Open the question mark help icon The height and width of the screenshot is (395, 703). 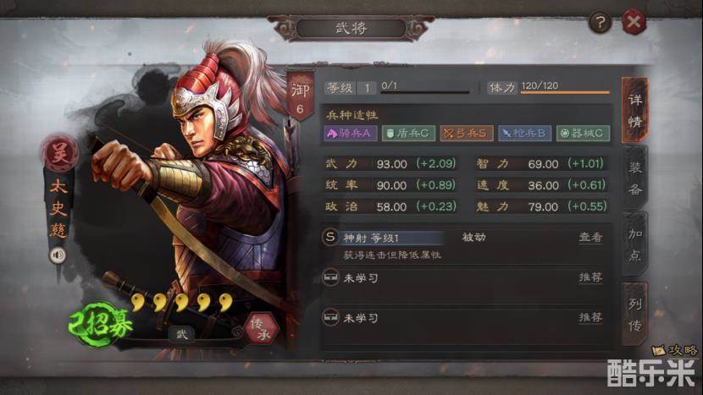pyautogui.click(x=600, y=21)
